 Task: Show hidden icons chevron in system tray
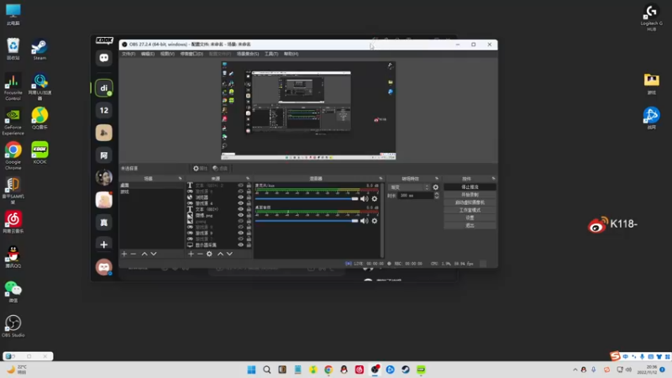(x=575, y=370)
